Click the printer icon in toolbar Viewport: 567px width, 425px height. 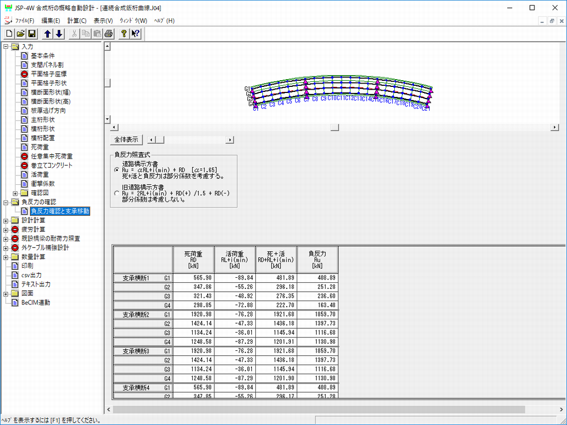[x=109, y=34]
